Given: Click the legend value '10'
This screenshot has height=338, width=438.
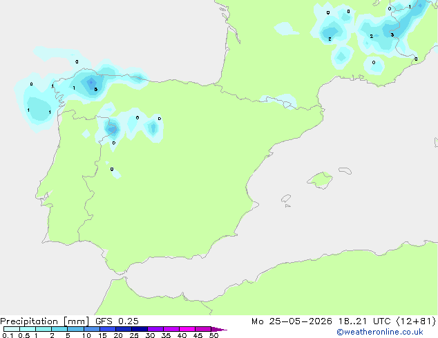Looking at the screenshot, I should [x=86, y=335].
